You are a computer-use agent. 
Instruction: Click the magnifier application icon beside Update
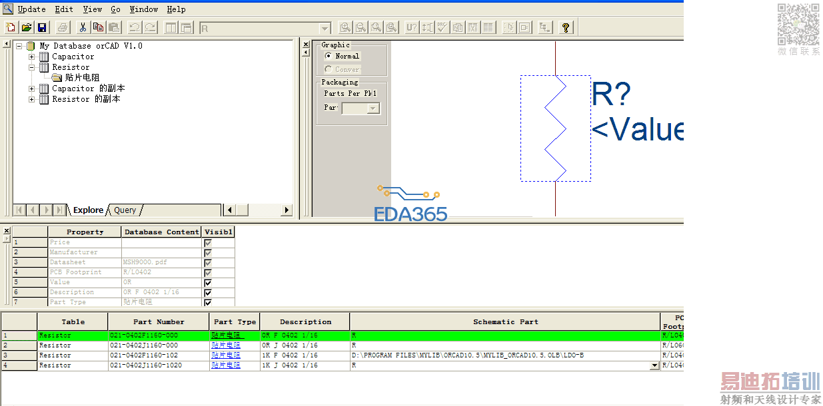(8, 9)
